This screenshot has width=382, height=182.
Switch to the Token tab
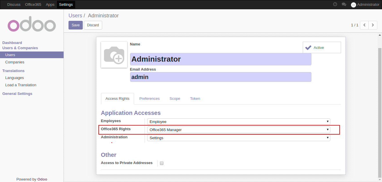tap(195, 99)
